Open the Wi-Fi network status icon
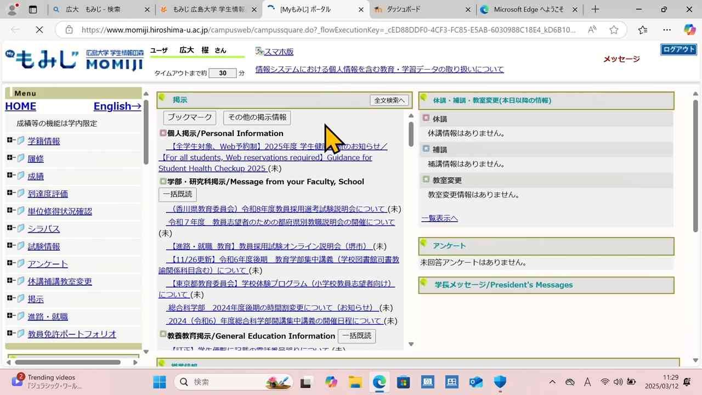Viewport: 702px width, 395px height. tap(605, 382)
